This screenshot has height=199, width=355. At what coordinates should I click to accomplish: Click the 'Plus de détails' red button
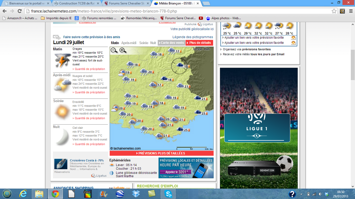(199, 43)
